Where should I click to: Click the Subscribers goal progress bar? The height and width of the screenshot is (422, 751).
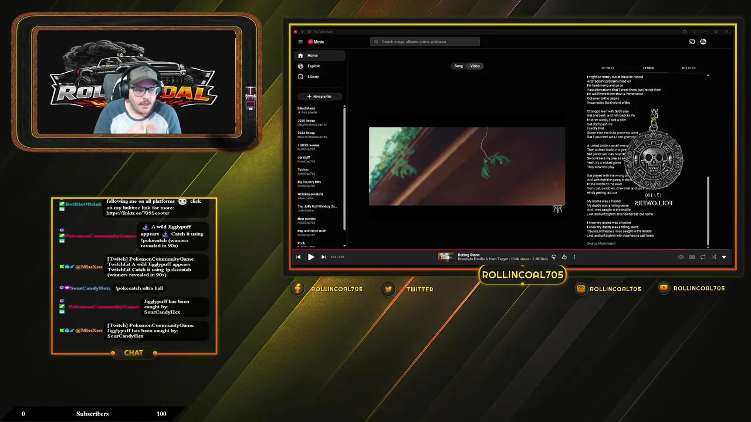[92, 413]
